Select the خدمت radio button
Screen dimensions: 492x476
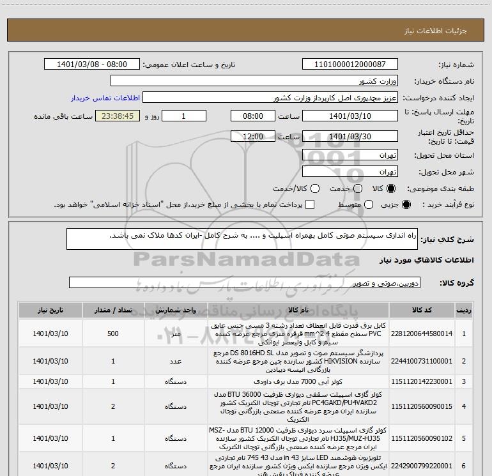tap(358, 188)
